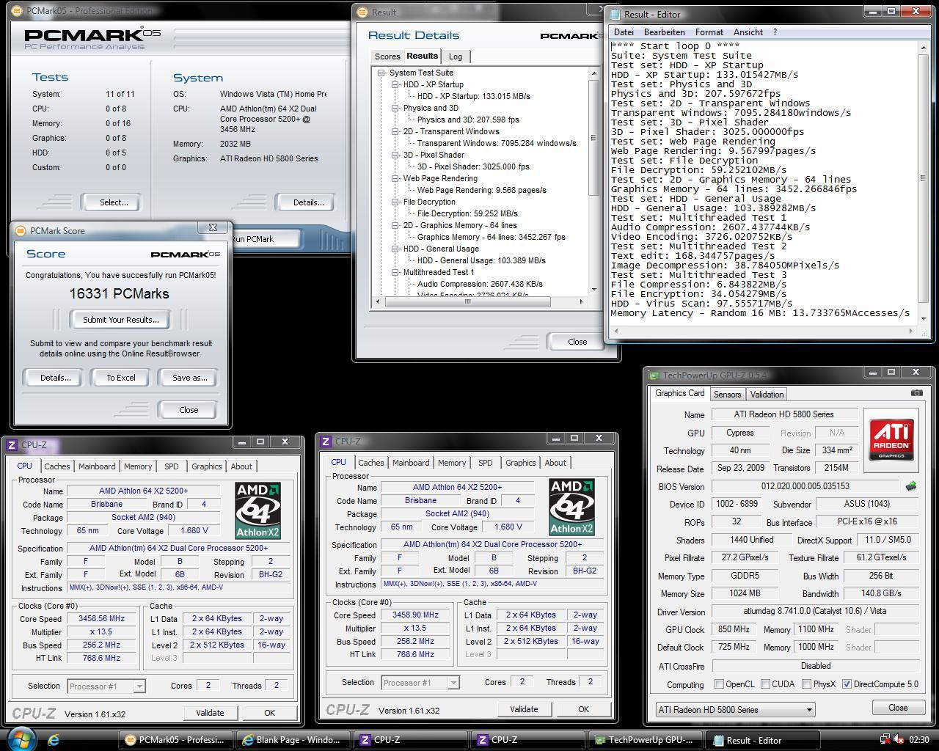Click the left CPU-Z title bar Z icon
939x751 pixels.
point(11,444)
